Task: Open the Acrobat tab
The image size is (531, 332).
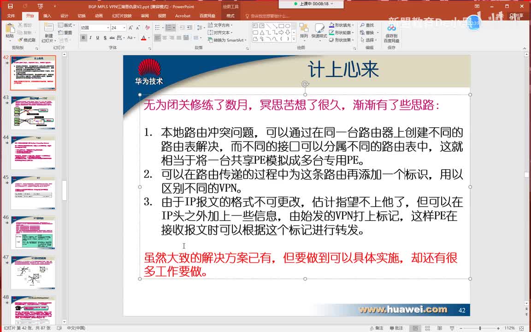Action: click(183, 16)
